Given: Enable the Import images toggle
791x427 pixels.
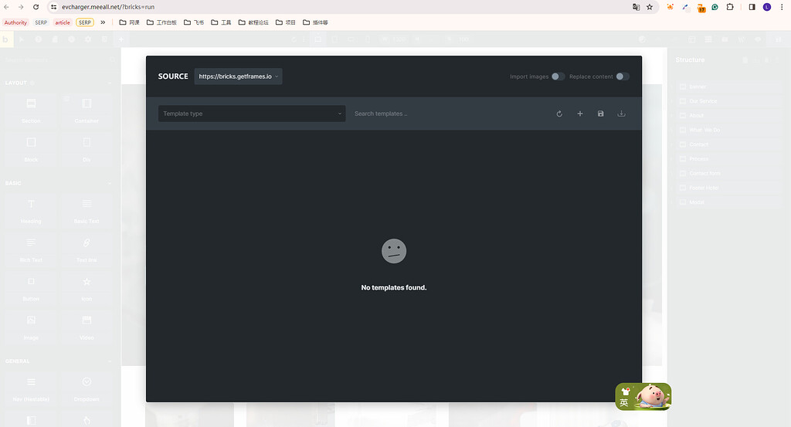Looking at the screenshot, I should pos(557,76).
